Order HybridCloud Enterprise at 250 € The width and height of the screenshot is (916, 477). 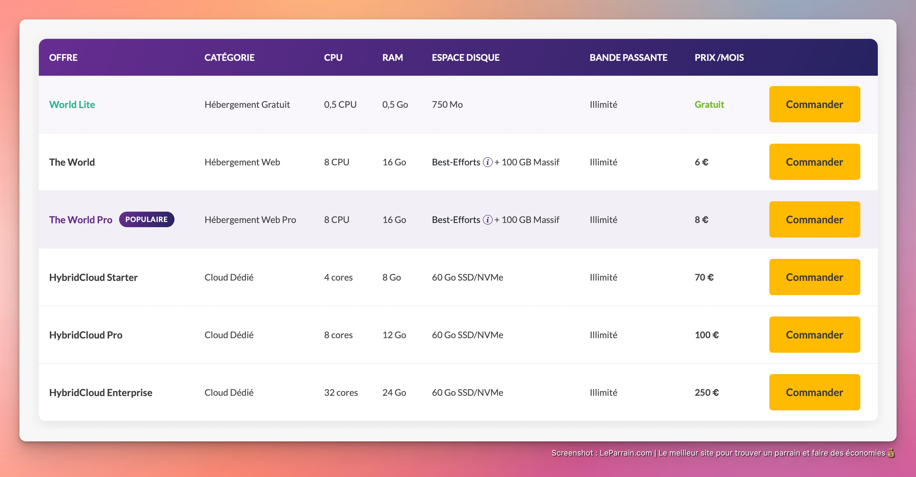click(814, 392)
